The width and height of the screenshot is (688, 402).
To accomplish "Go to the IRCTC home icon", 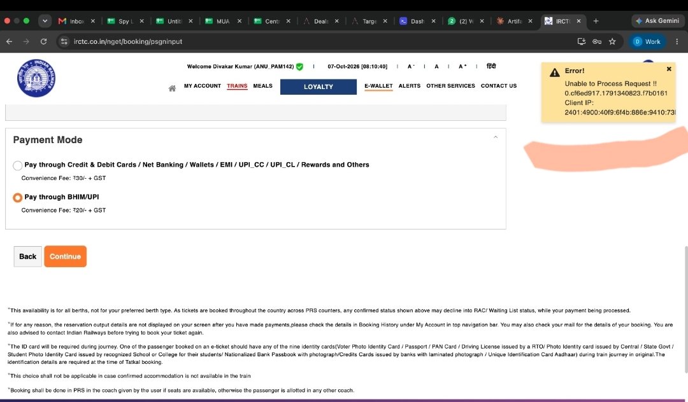I will tap(172, 88).
